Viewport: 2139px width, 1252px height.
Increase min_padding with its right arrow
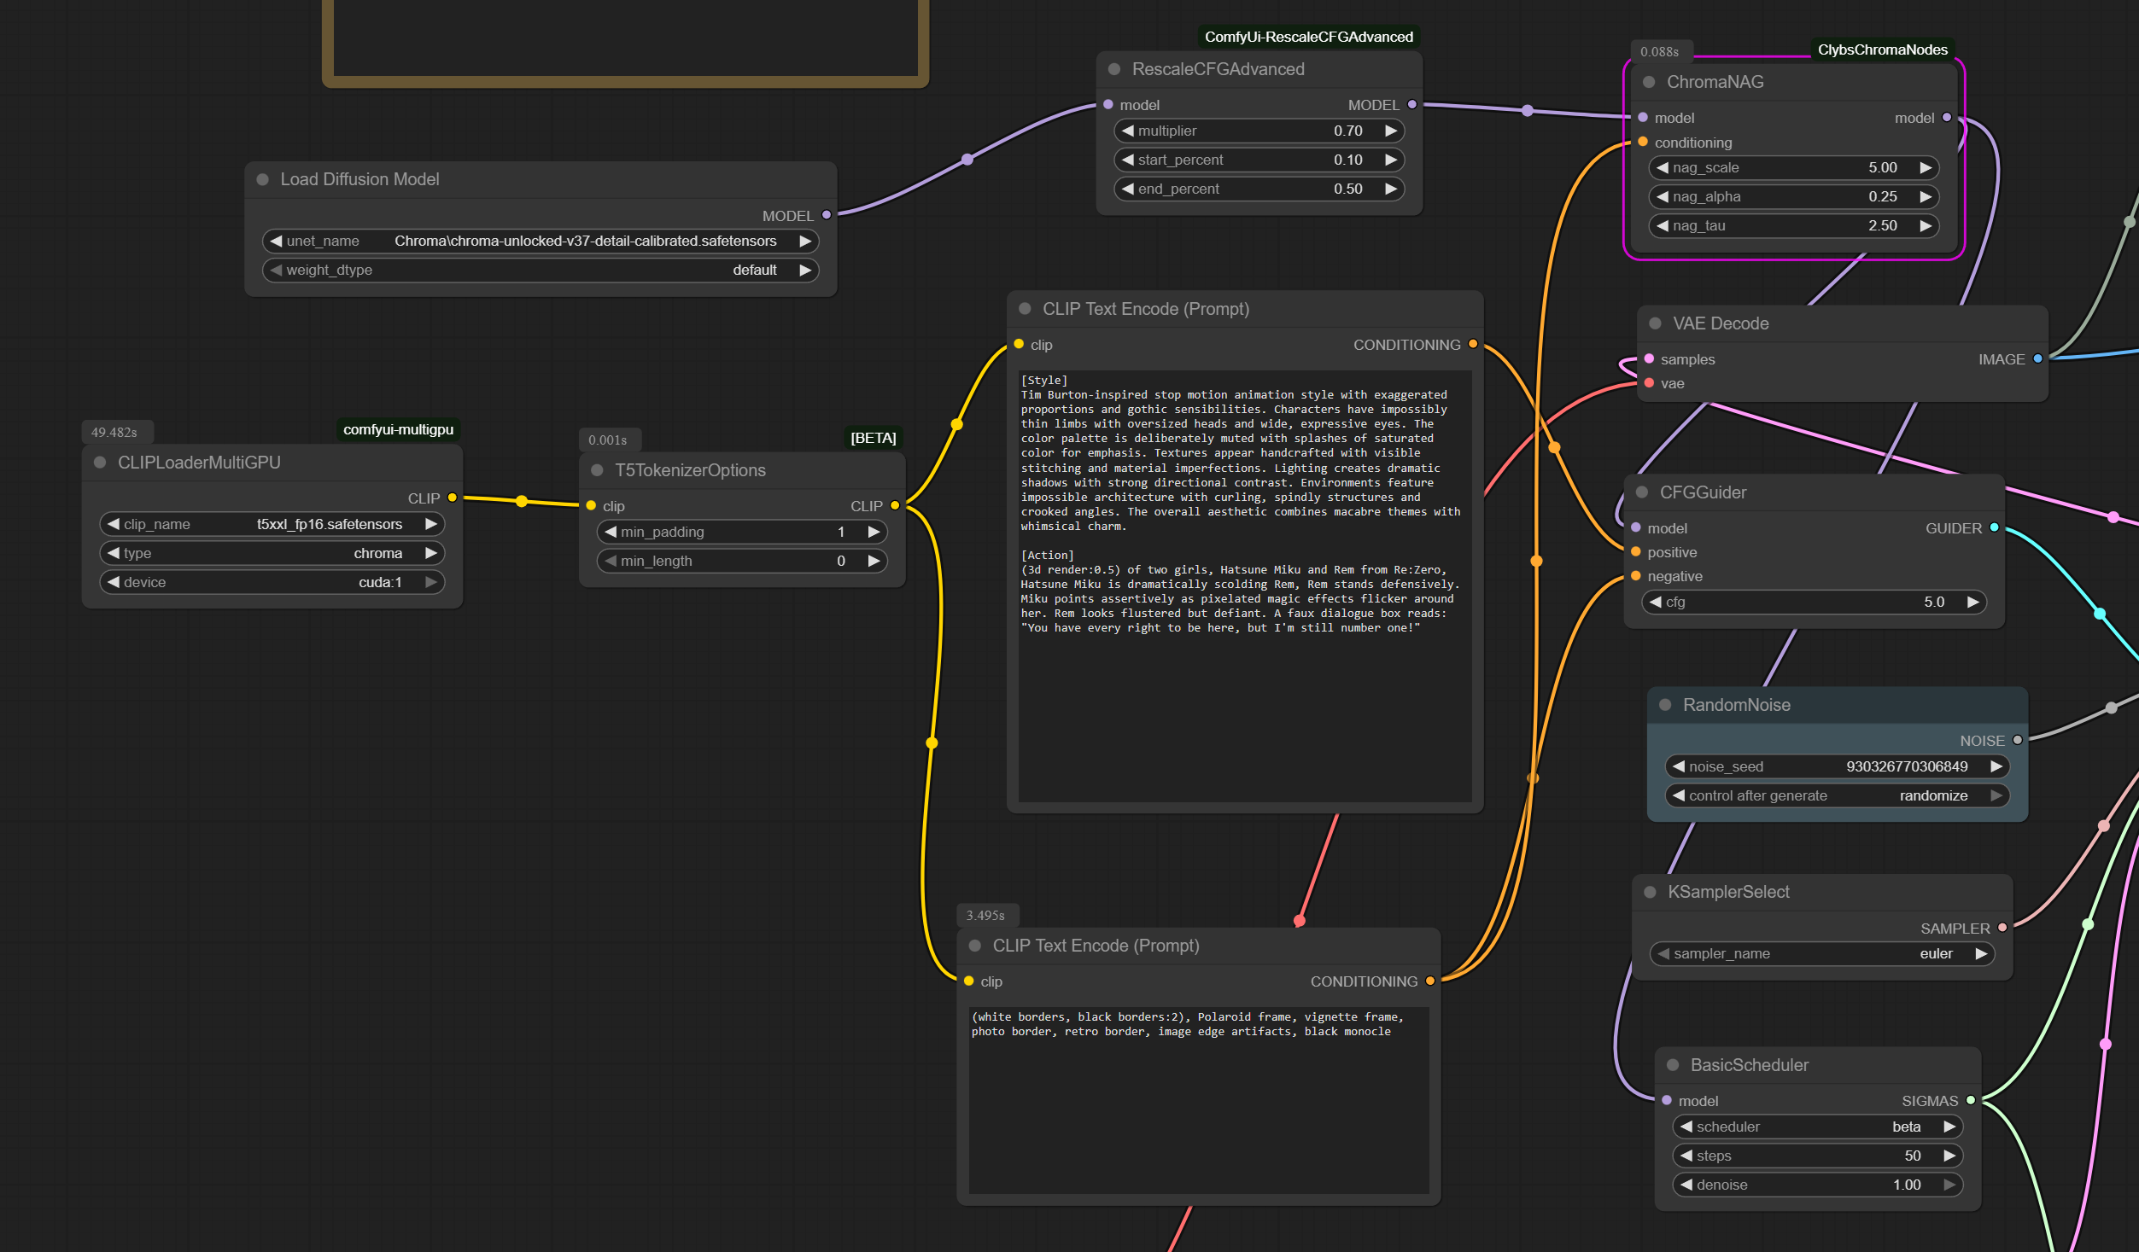874,532
